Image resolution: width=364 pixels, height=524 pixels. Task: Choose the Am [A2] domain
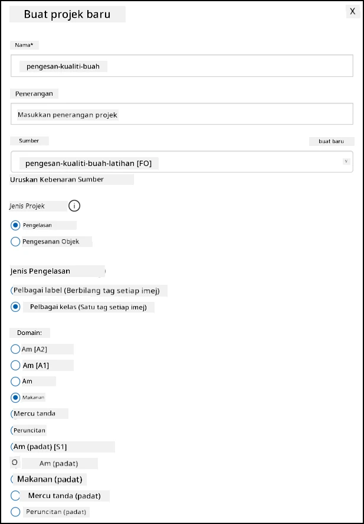pyautogui.click(x=15, y=349)
